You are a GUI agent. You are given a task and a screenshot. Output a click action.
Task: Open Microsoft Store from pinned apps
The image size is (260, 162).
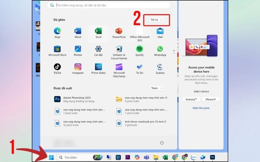click(58, 51)
